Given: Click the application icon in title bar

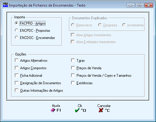Looking at the screenshot, I should (x=5, y=5).
